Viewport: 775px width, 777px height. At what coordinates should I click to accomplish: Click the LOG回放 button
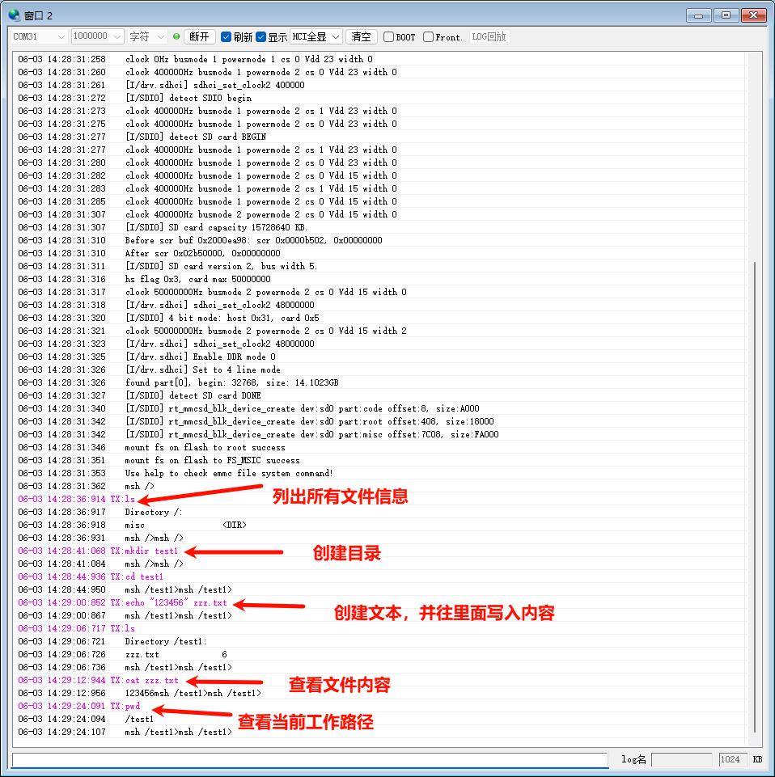coord(489,36)
